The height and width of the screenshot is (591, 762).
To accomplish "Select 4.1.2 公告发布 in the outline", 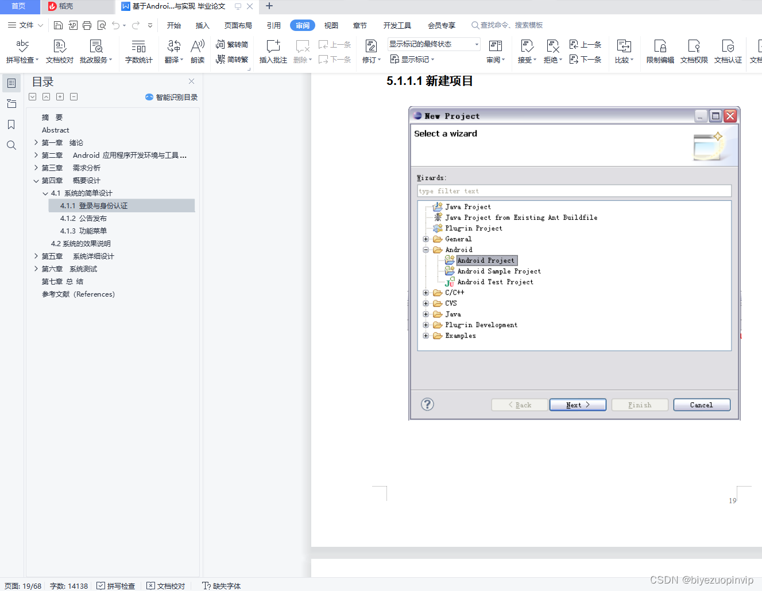I will point(83,218).
